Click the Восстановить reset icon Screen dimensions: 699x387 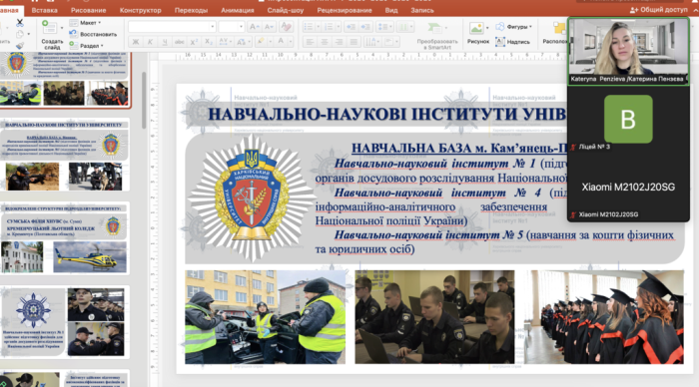[73, 34]
